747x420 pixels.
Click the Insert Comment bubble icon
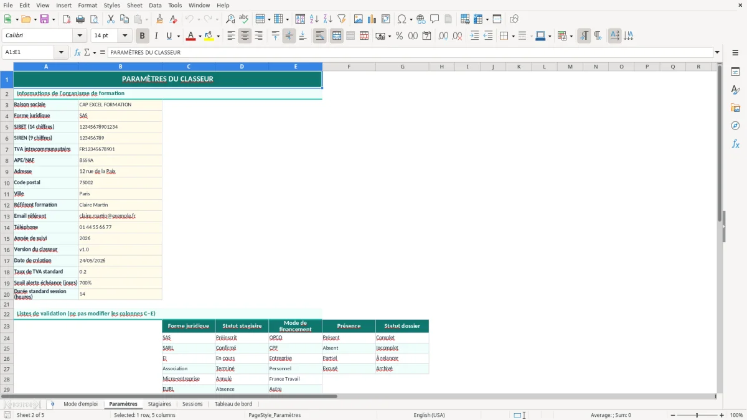pyautogui.click(x=435, y=19)
